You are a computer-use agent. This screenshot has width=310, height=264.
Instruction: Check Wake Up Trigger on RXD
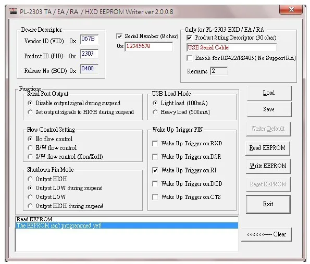point(155,144)
